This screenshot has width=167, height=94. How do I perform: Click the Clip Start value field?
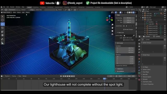[129, 20]
